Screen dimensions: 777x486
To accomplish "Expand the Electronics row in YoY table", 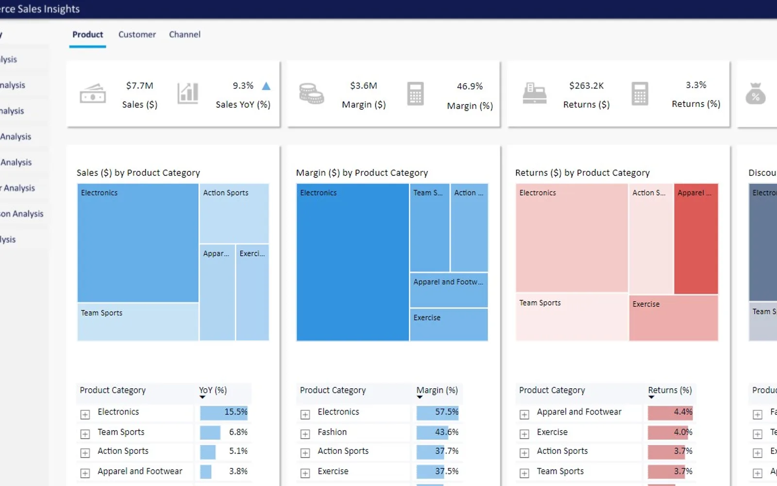I will 85,415.
